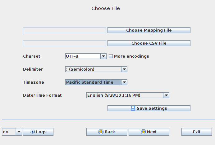Click the floppy disk Save Settings icon
The width and height of the screenshot is (215, 145).
click(x=133, y=108)
